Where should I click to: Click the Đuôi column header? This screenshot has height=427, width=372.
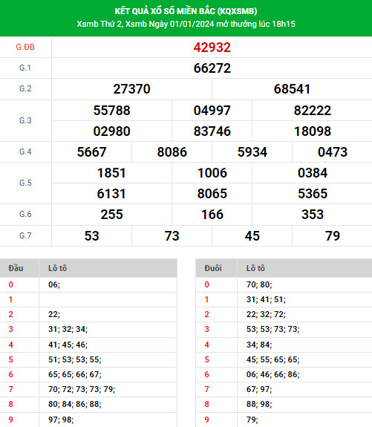click(x=213, y=268)
